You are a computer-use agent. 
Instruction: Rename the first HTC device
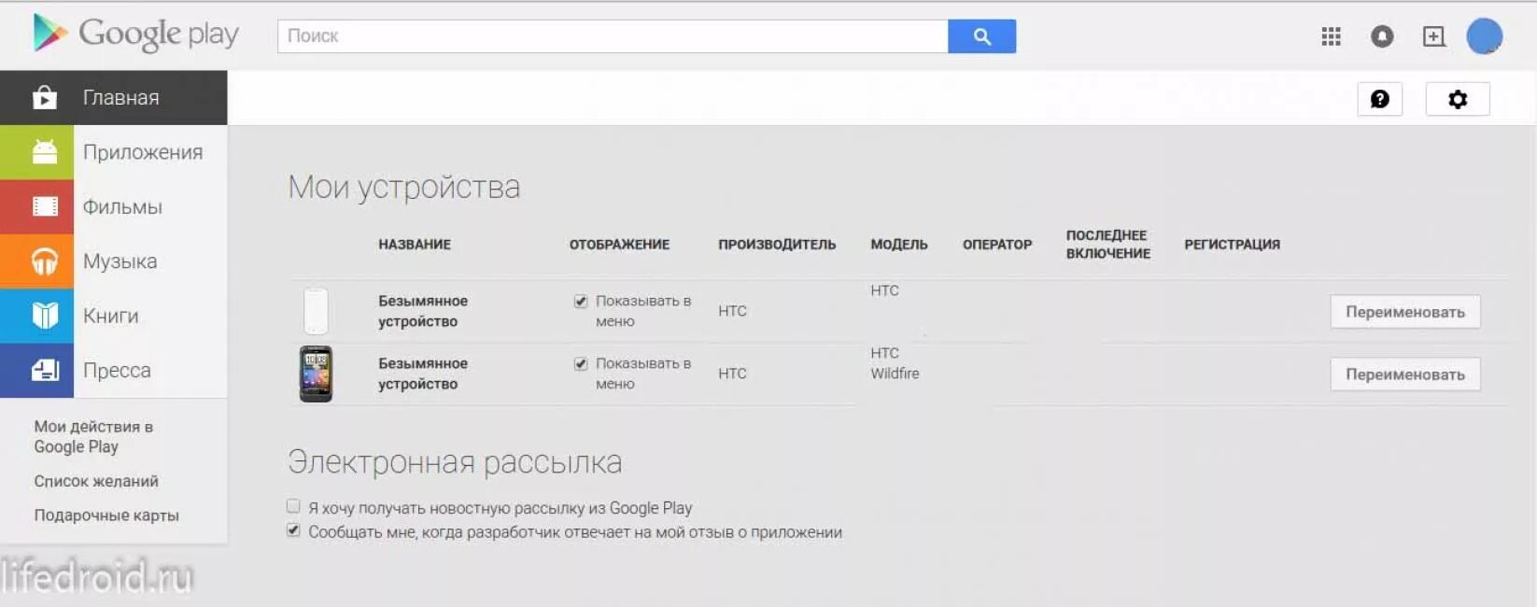point(1404,312)
